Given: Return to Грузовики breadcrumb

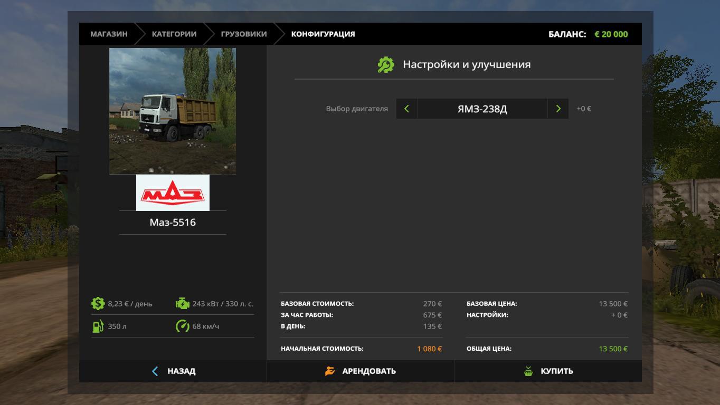Looking at the screenshot, I should [243, 34].
